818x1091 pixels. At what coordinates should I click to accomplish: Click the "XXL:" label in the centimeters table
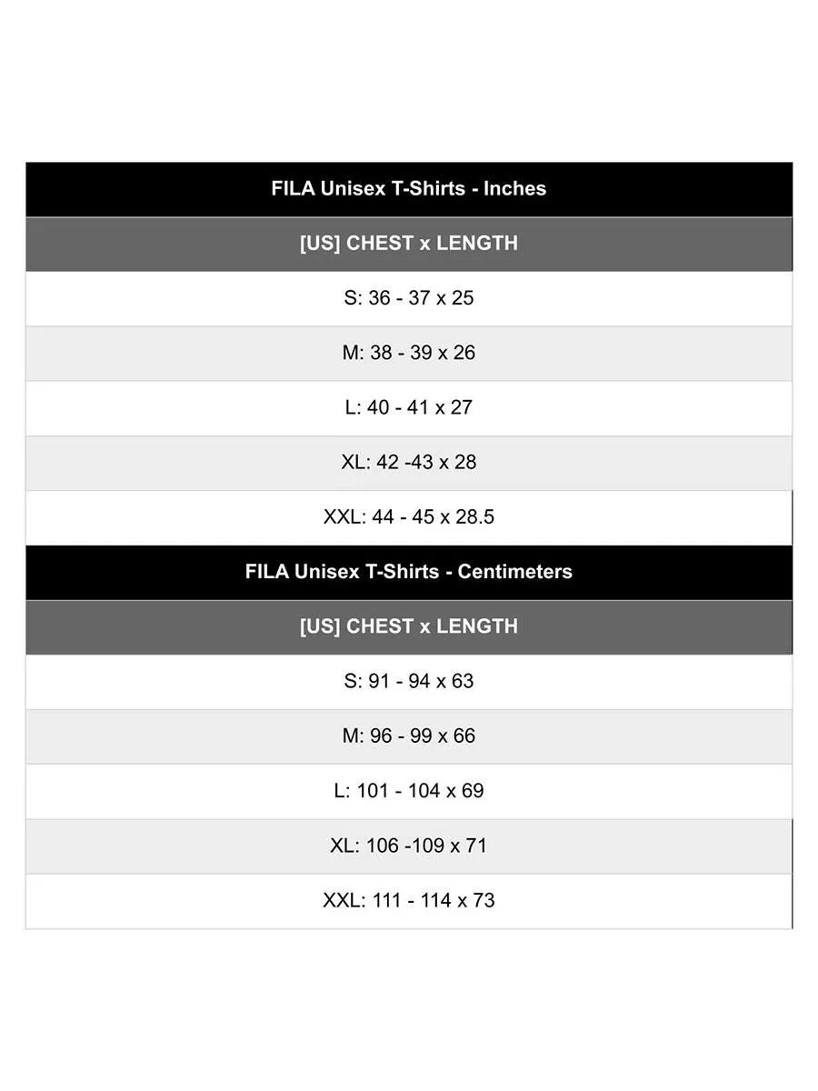point(344,900)
